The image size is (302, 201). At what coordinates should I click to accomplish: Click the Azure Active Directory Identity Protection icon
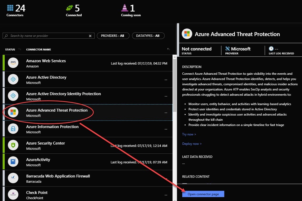13,96
